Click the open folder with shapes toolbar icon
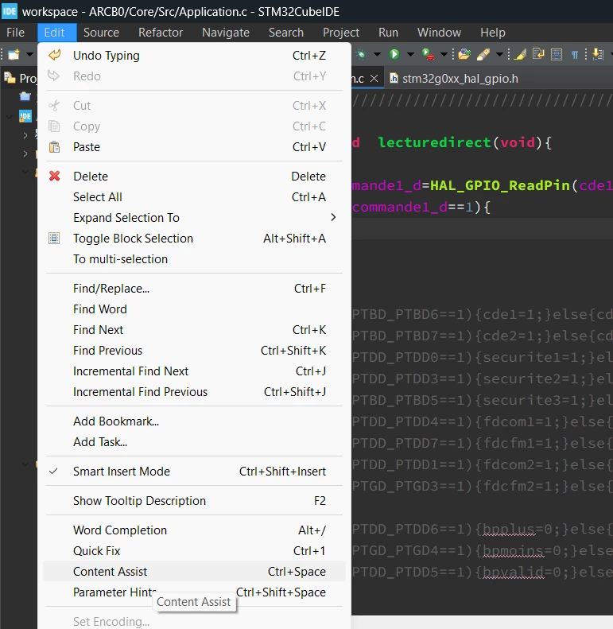 [x=464, y=54]
